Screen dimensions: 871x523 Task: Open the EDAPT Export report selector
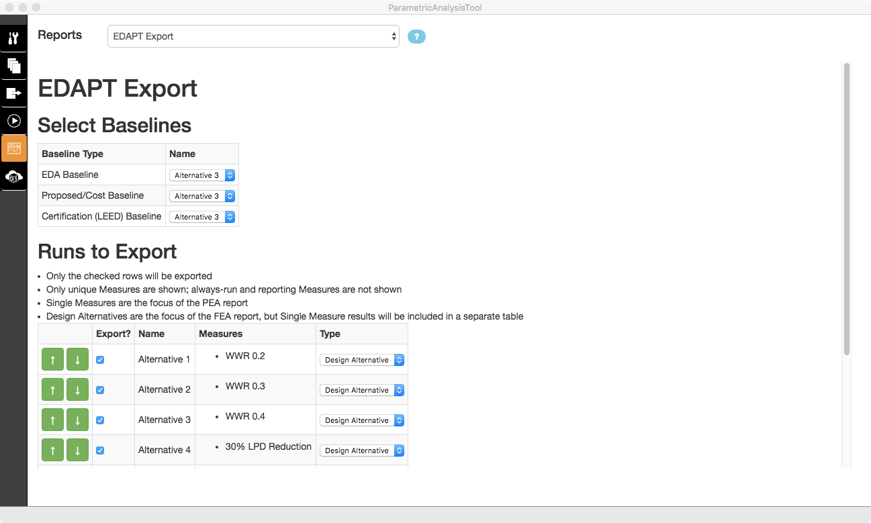[x=253, y=36]
